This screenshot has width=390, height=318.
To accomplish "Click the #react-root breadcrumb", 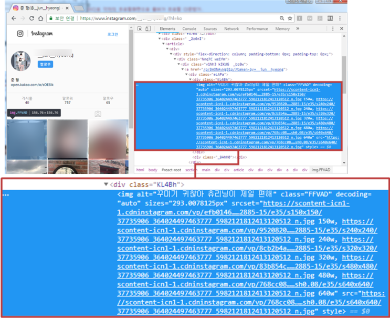I will point(171,170).
